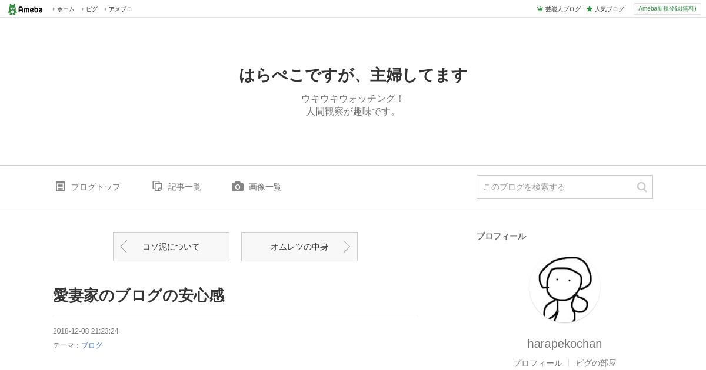
Task: Click the left chevron on コソ泥について
Action: (x=124, y=247)
